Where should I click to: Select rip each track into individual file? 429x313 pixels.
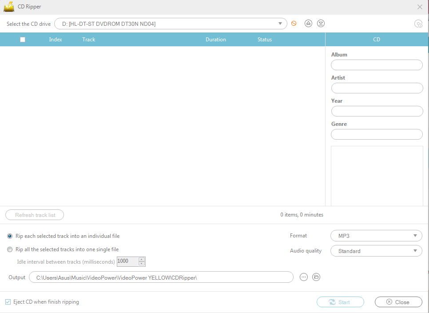(10, 236)
